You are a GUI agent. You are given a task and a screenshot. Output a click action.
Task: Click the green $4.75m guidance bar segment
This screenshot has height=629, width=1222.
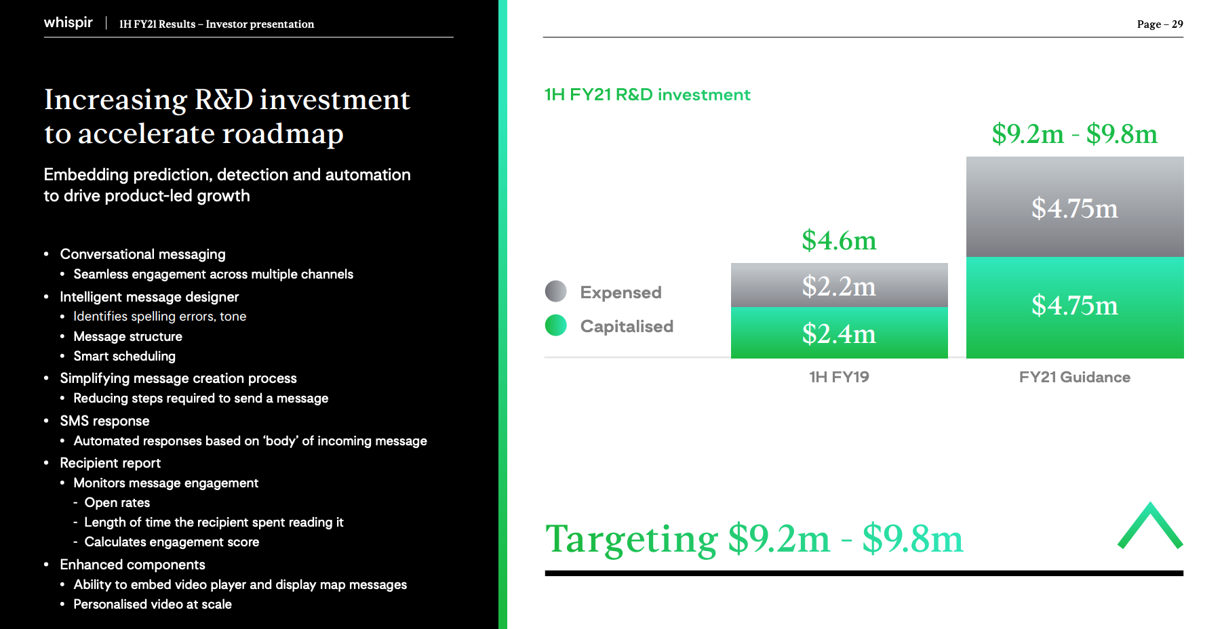click(x=1074, y=306)
